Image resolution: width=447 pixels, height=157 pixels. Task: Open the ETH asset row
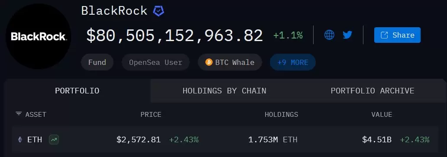click(x=225, y=140)
